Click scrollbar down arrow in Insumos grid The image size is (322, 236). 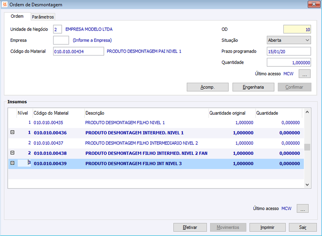click(x=307, y=185)
